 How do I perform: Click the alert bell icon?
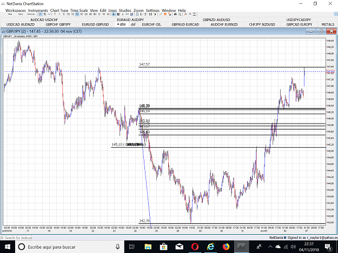(137, 14)
